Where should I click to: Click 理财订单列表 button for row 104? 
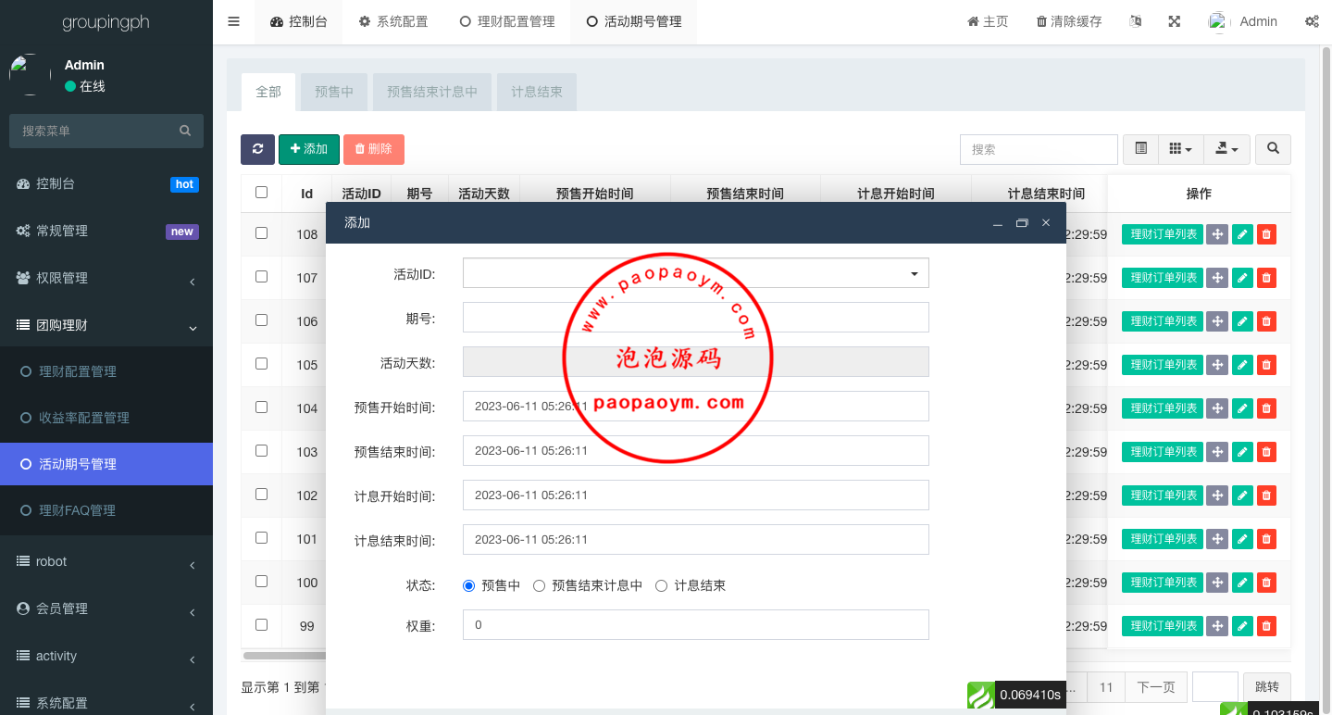click(x=1163, y=408)
